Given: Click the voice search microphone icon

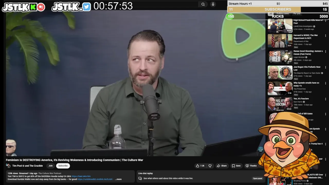Looking at the screenshot, I should click(213, 4).
